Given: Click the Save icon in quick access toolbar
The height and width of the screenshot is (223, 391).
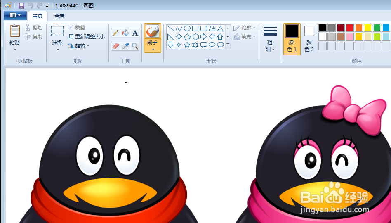Looking at the screenshot, I should click(x=21, y=5).
